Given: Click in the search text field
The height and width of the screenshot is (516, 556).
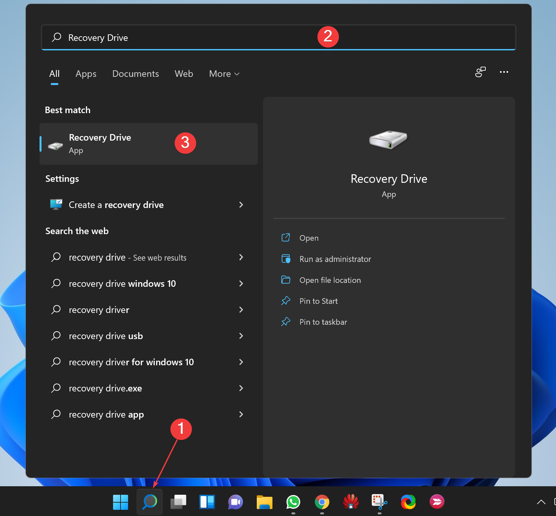Looking at the screenshot, I should tap(278, 37).
